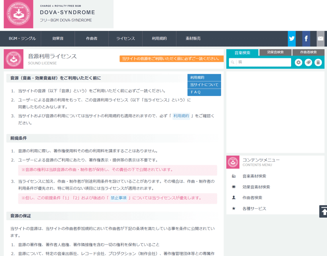Click the icon beside 効果音素材検索
Viewport: 327px width, 256px height.
[234, 187]
